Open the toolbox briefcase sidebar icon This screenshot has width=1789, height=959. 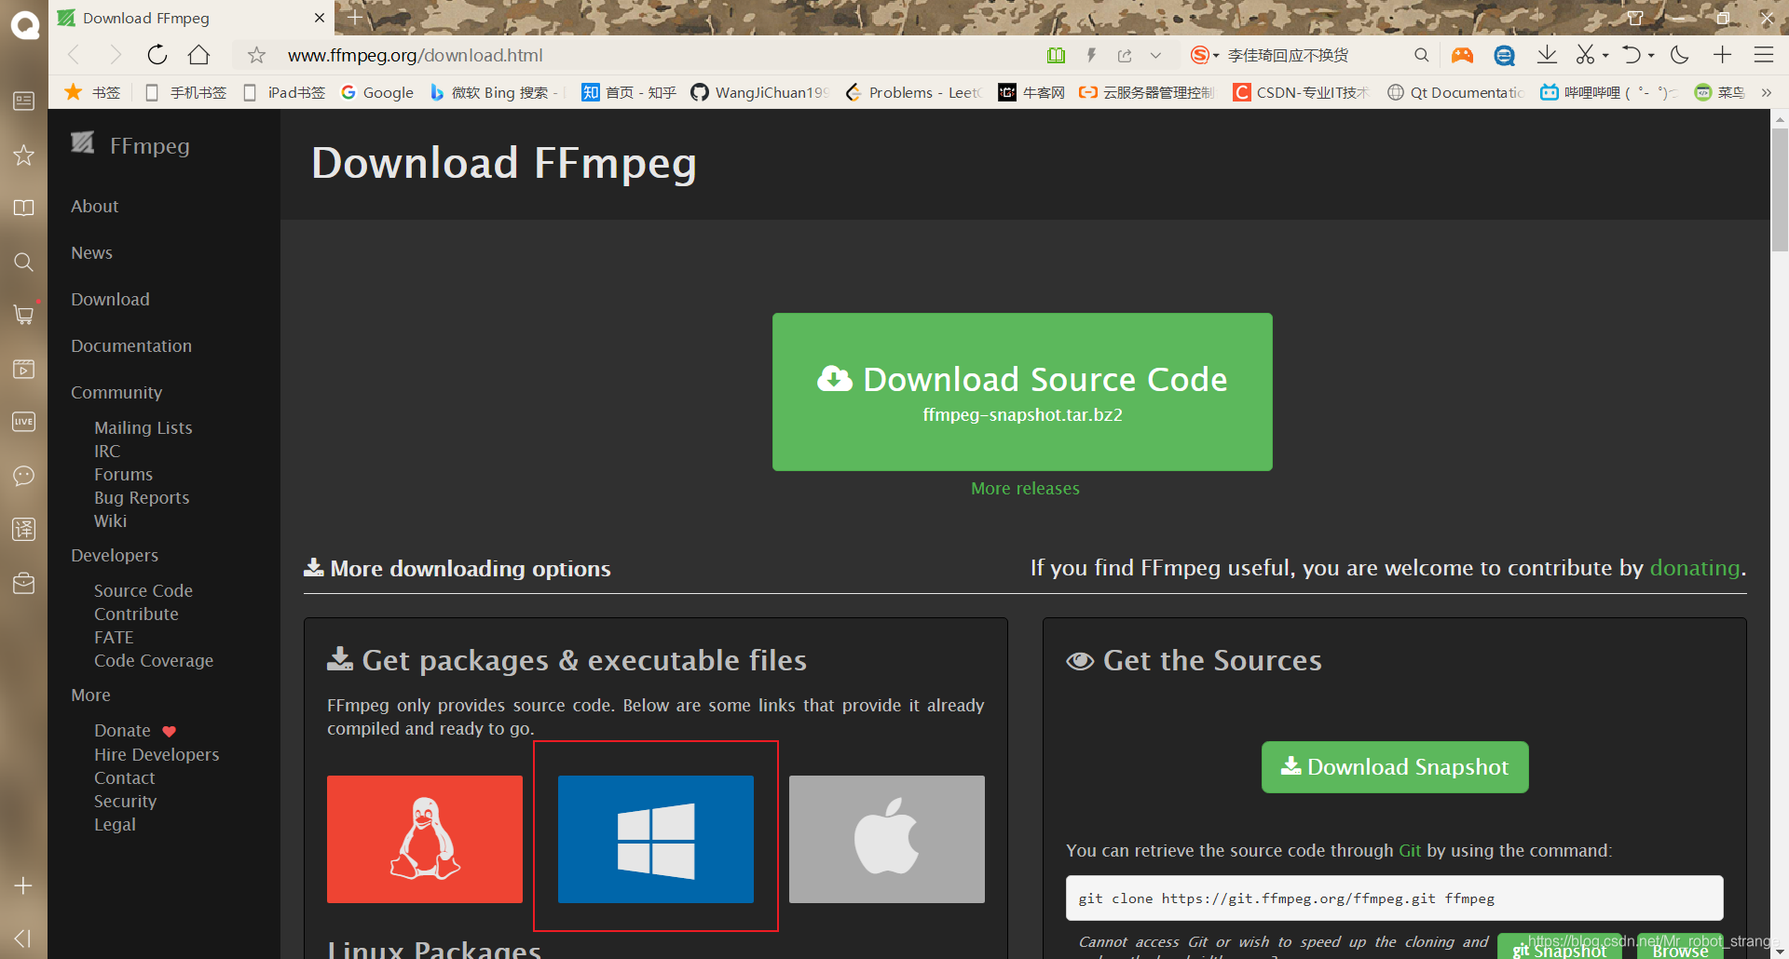pyautogui.click(x=23, y=583)
